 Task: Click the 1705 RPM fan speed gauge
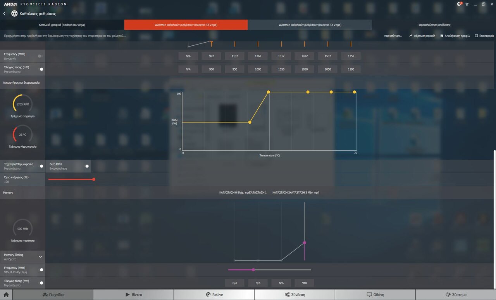23,104
